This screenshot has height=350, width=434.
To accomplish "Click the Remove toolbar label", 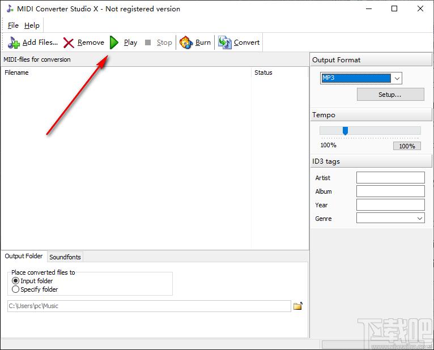I will point(91,42).
